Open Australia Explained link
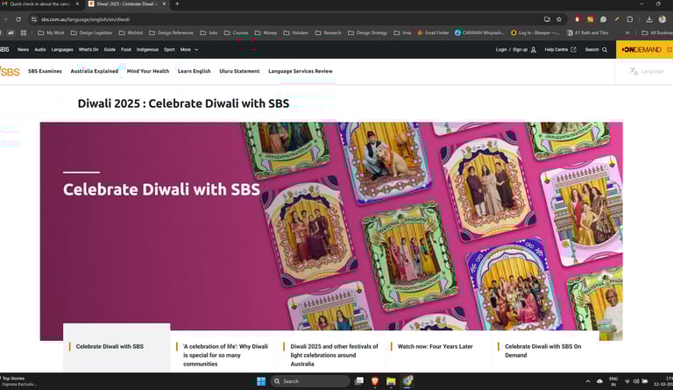673x390 pixels. point(95,71)
